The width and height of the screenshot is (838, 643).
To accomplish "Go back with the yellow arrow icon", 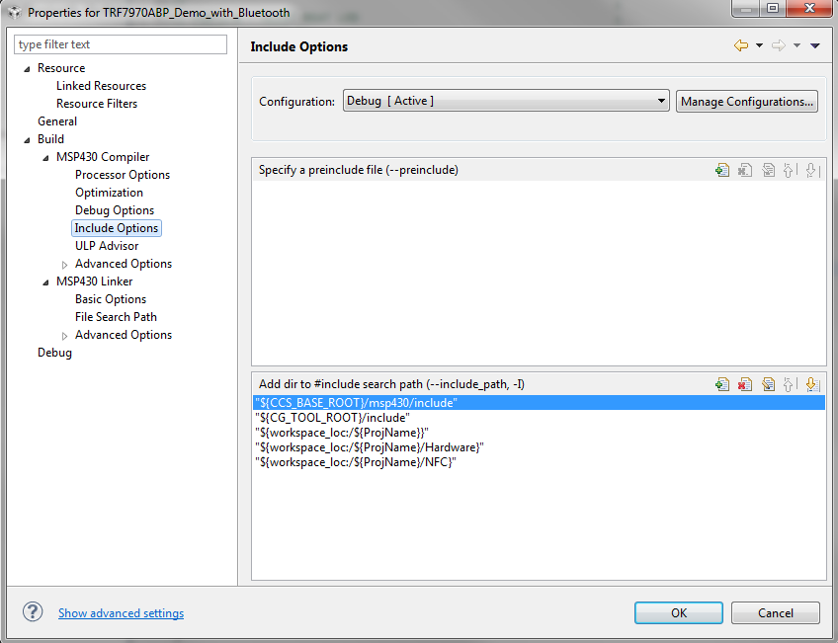I will tap(741, 45).
